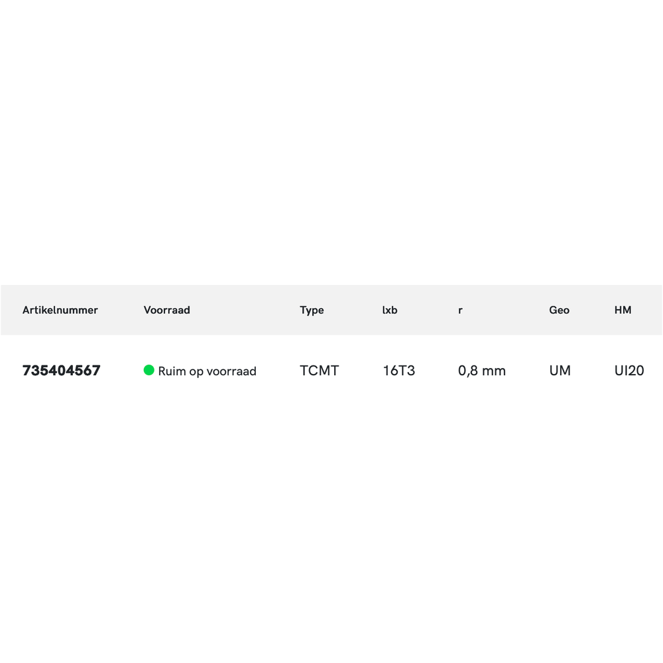The width and height of the screenshot is (663, 663).
Task: Click the r column header
Action: point(460,310)
